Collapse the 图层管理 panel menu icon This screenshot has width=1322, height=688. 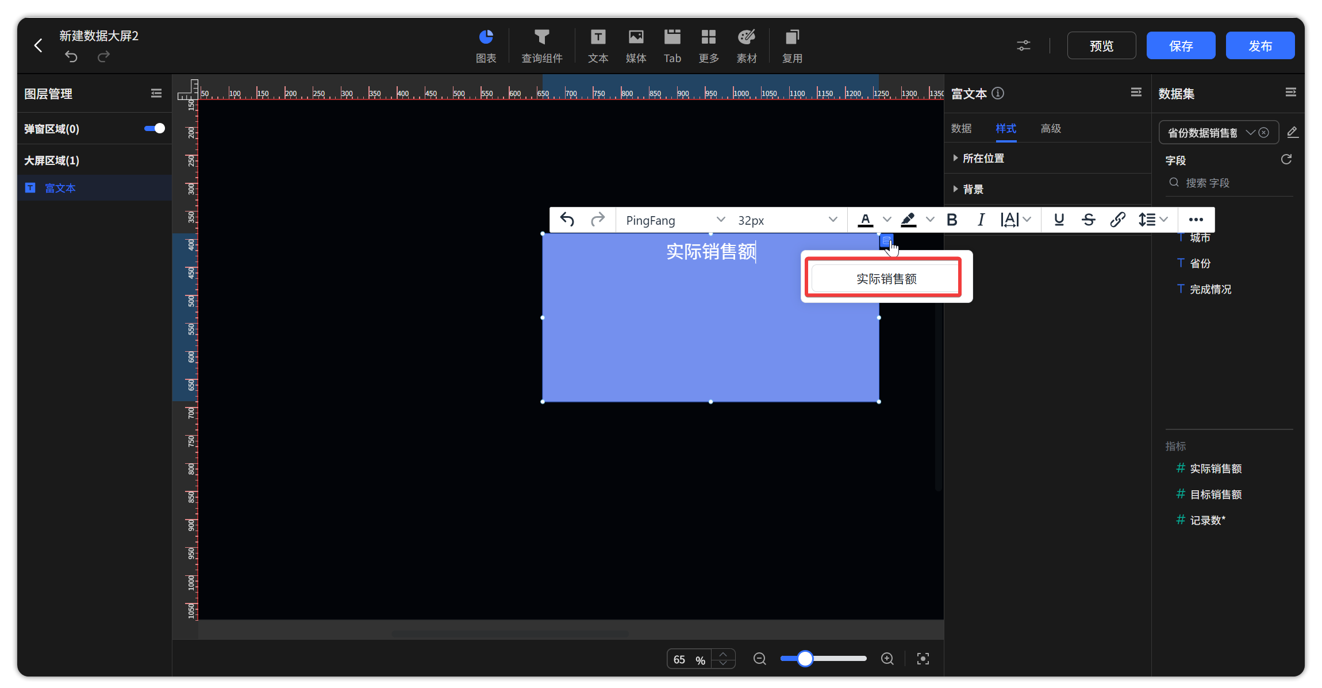[x=156, y=93]
